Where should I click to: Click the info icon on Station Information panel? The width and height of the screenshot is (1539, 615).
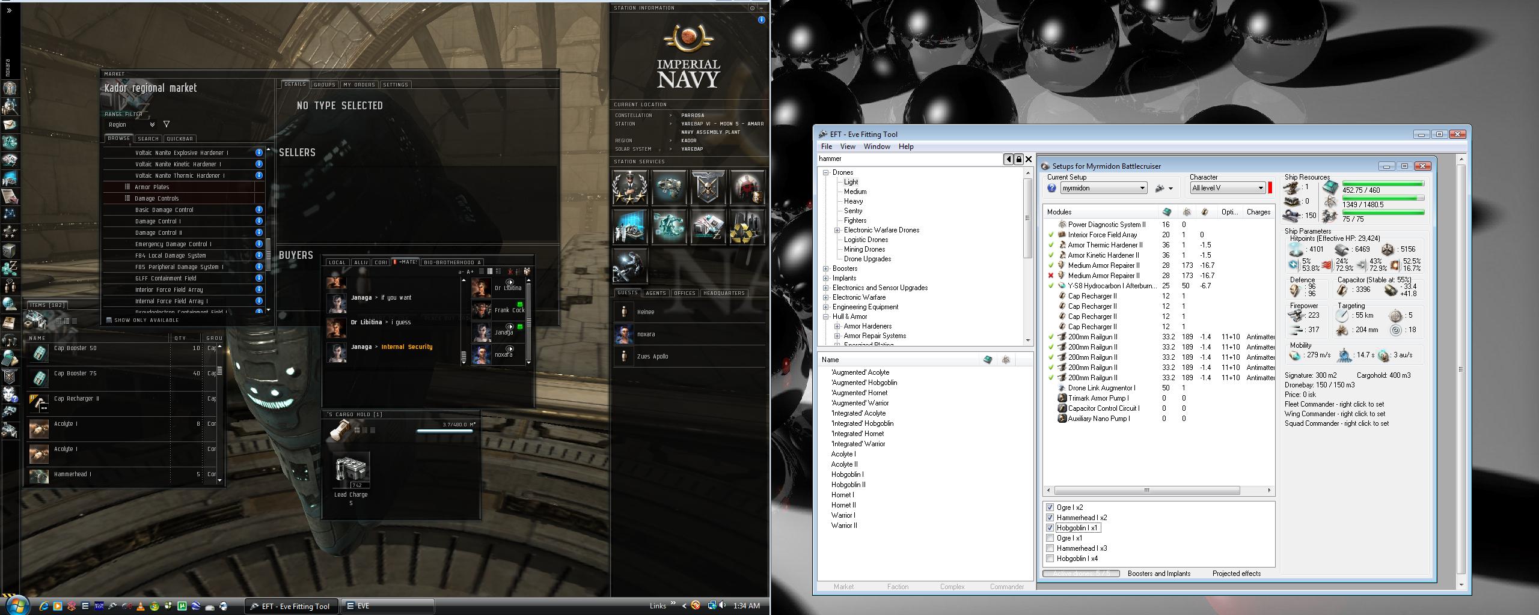pos(761,20)
